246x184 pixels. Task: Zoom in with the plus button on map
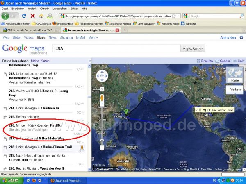click(102, 104)
